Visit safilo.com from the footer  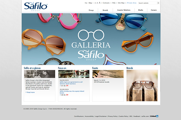tap(145, 116)
